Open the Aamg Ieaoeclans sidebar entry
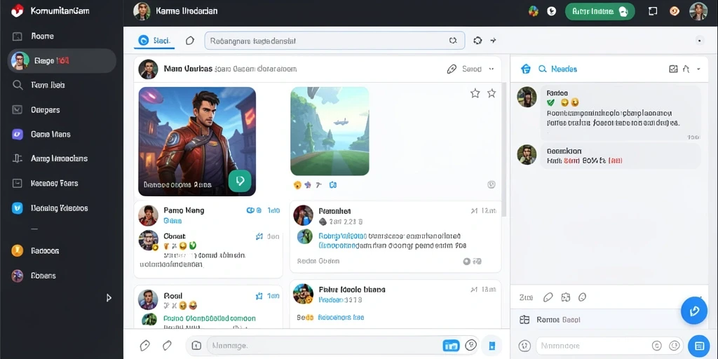Screen dimensions: 718x359 tap(59, 158)
